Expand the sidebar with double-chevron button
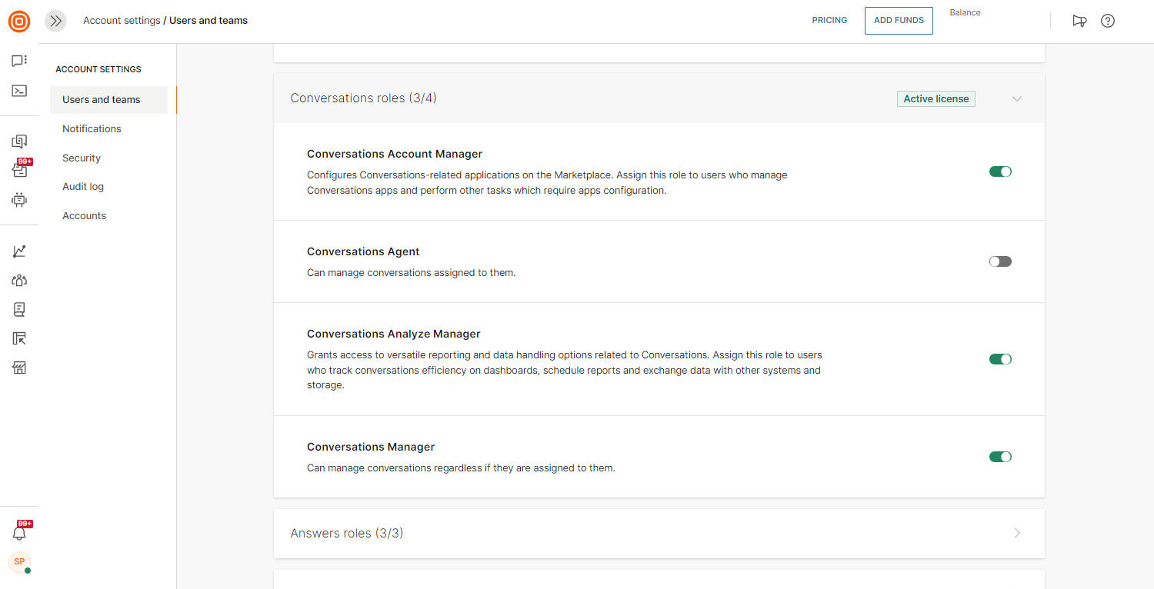 [55, 22]
